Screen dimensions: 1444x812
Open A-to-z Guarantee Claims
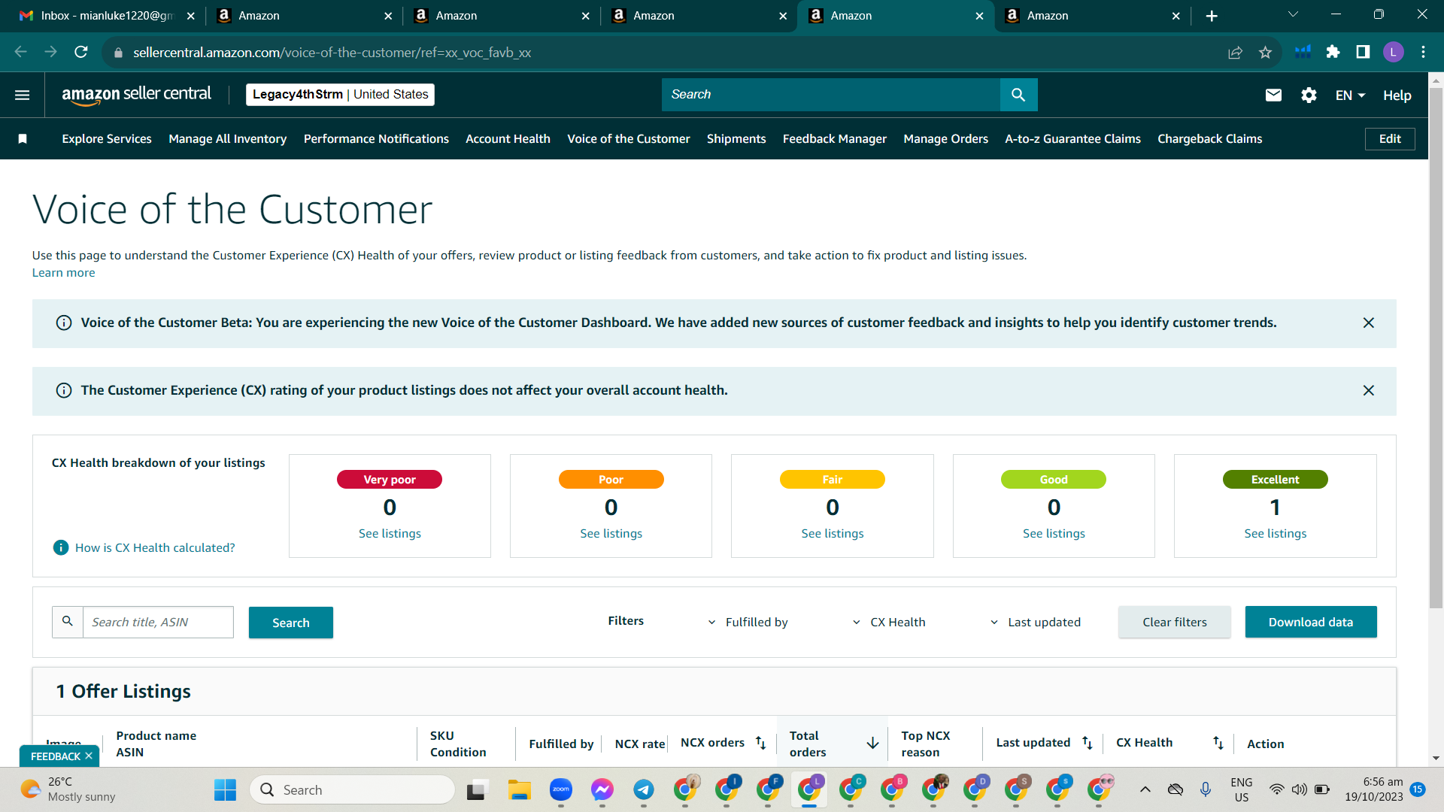point(1073,139)
